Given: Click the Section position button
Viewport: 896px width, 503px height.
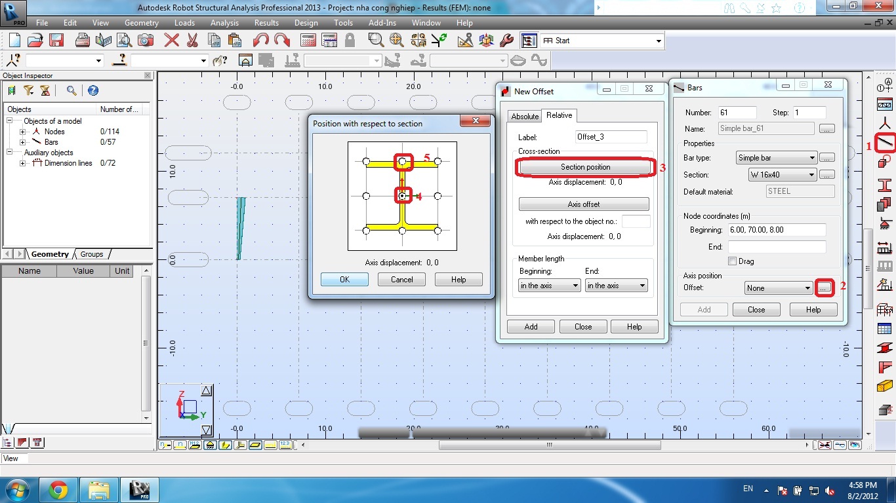Looking at the screenshot, I should point(586,167).
